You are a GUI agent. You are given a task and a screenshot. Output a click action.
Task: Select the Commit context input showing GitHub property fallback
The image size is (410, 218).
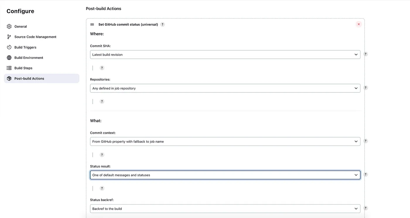225,141
